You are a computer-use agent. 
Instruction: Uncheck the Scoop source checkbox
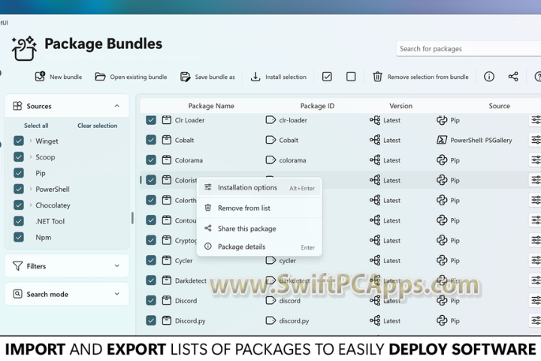pyautogui.click(x=19, y=157)
